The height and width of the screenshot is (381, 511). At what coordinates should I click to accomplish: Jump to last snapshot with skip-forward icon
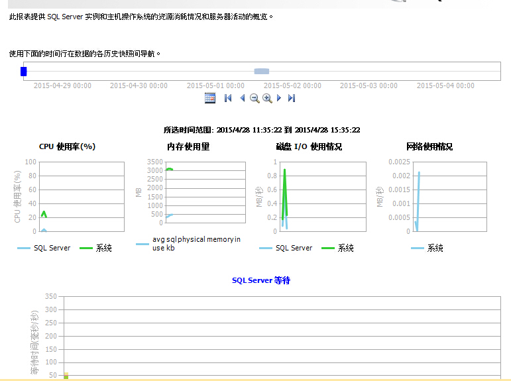click(292, 98)
